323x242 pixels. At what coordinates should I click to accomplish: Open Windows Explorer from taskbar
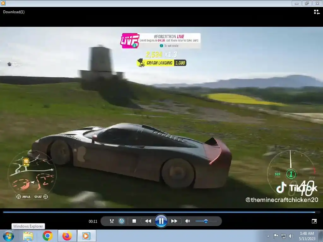click(x=28, y=236)
